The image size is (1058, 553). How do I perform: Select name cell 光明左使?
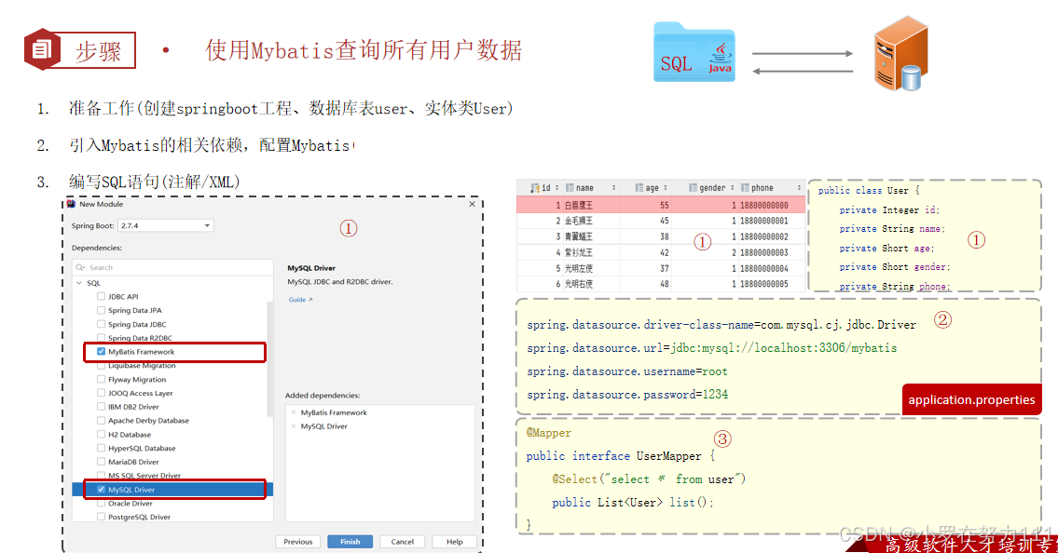pyautogui.click(x=579, y=268)
